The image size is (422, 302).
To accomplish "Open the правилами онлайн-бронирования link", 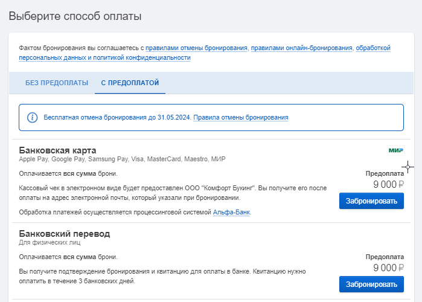I will [302, 48].
